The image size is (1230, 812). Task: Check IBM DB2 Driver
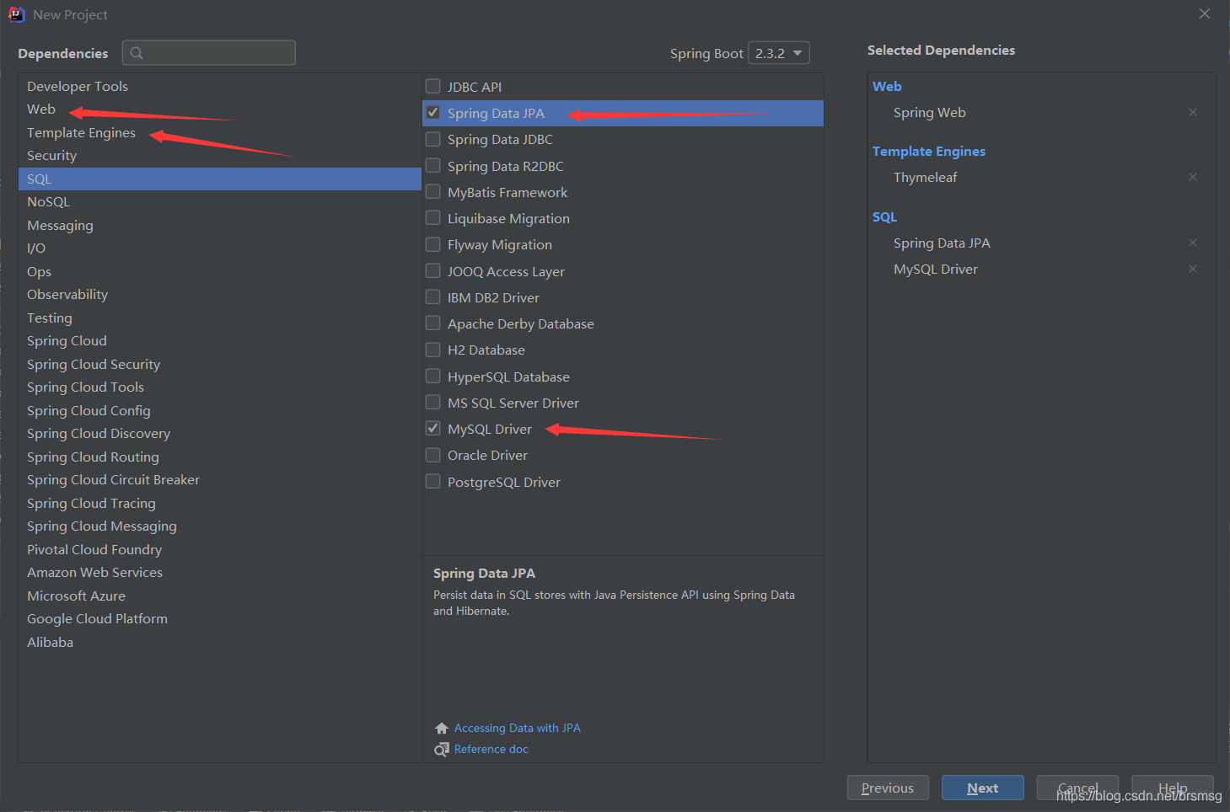[433, 296]
